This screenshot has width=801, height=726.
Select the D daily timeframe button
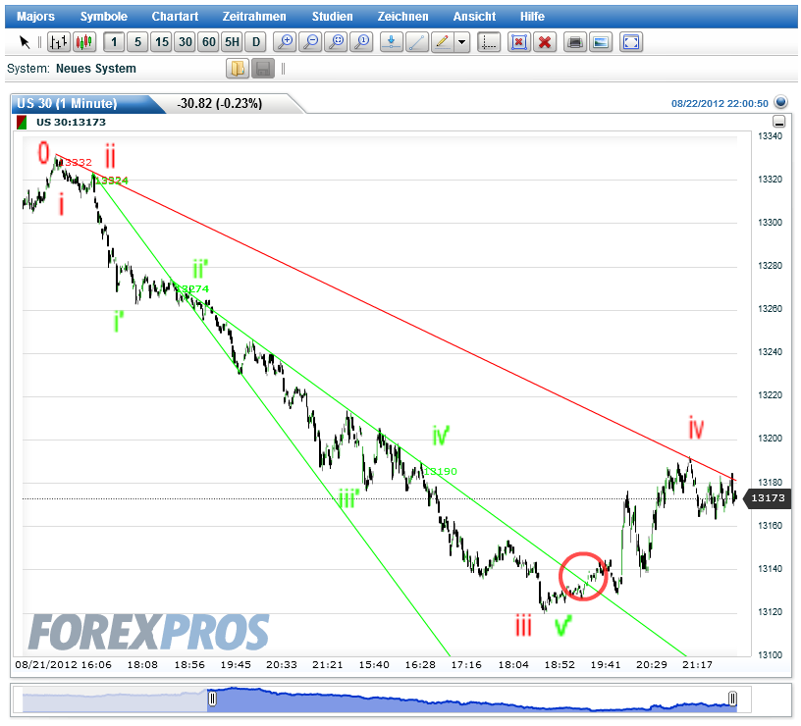[256, 42]
